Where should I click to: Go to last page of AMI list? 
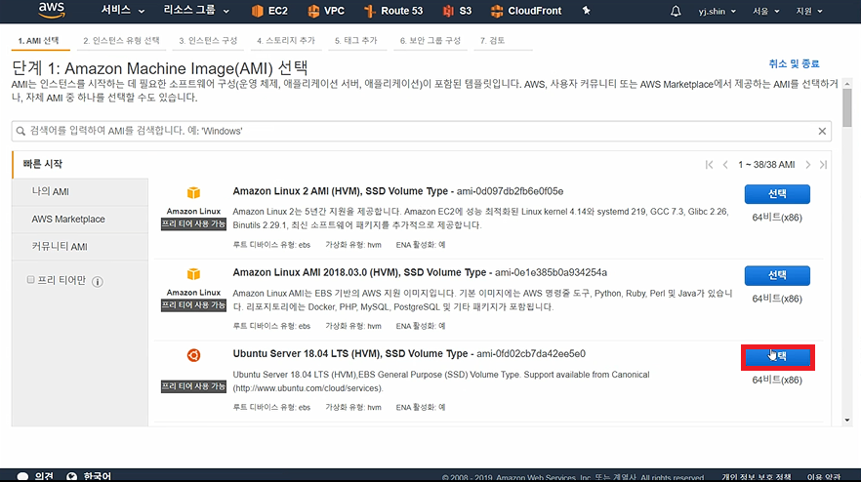pos(823,165)
